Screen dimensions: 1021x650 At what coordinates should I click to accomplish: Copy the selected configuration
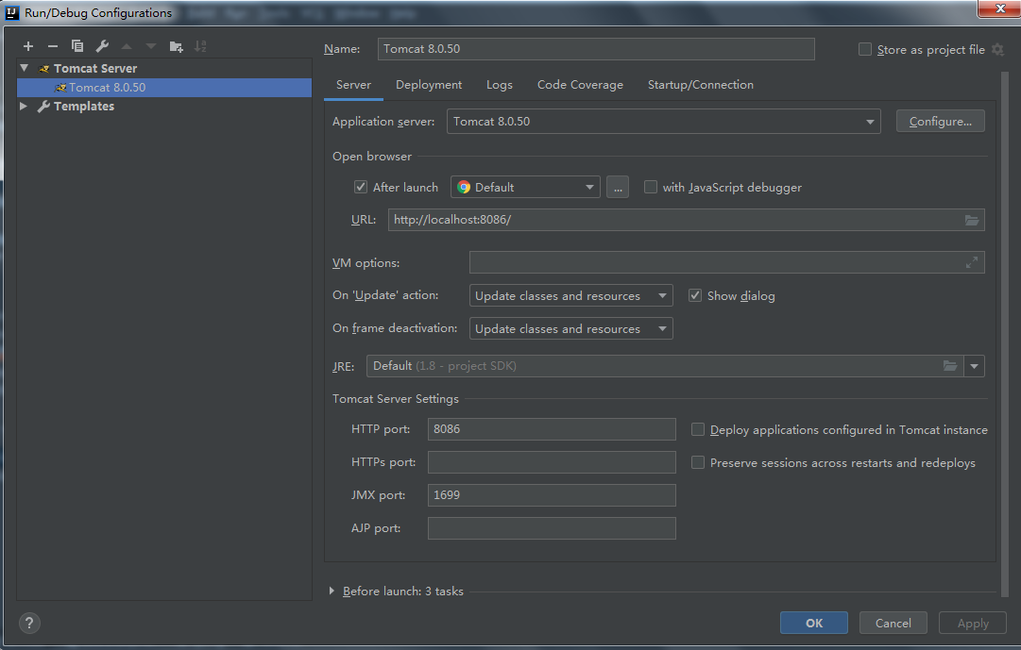tap(77, 46)
